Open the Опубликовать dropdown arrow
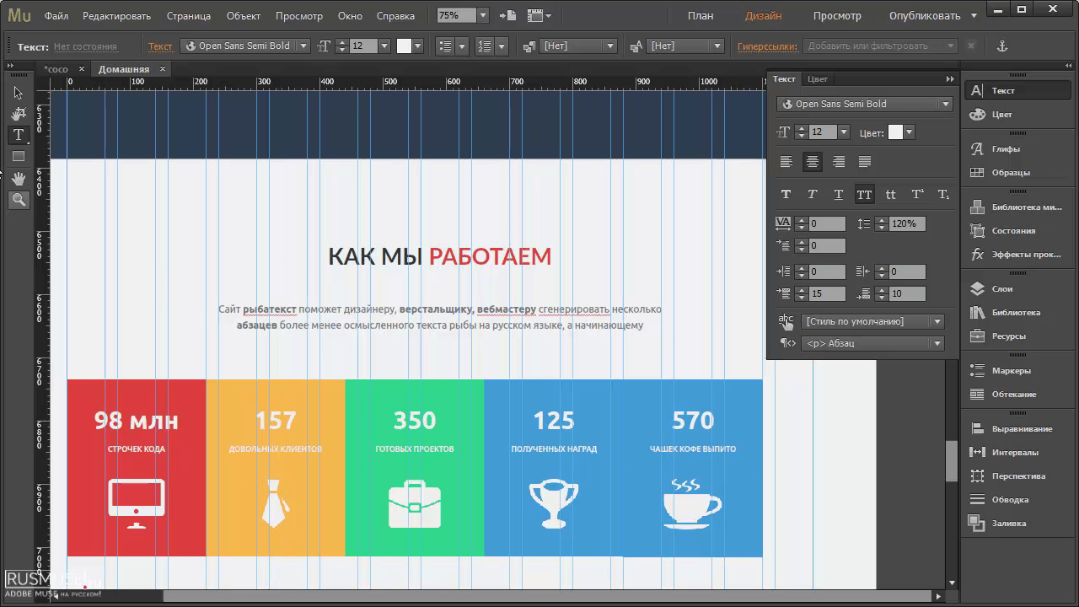Viewport: 1079px width, 607px height. click(x=974, y=16)
